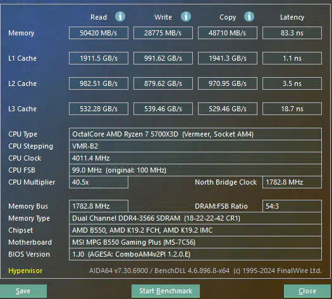Viewport: 332px width, 299px height.
Task: Select L1 Cache copy 1941.3 GB/s
Action: click(228, 58)
